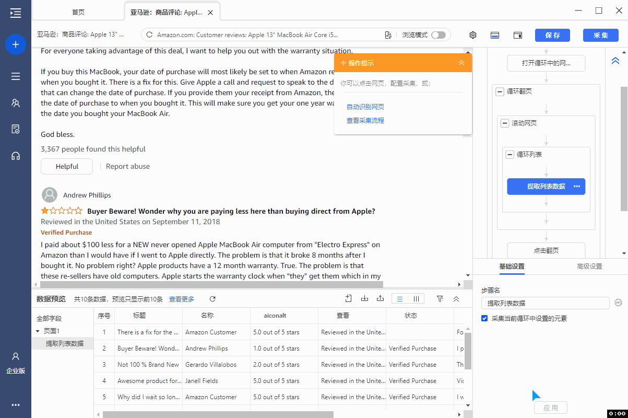Viewport: 628px width, 418px height.
Task: Switch to the 首页 tab
Action: 78,12
